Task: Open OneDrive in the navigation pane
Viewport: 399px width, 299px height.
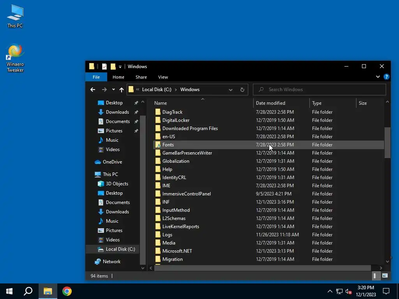Action: point(112,162)
